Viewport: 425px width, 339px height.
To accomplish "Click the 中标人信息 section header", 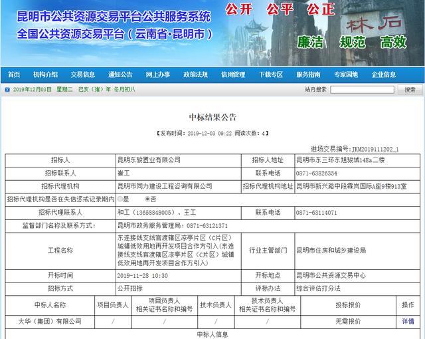I will (x=212, y=334).
